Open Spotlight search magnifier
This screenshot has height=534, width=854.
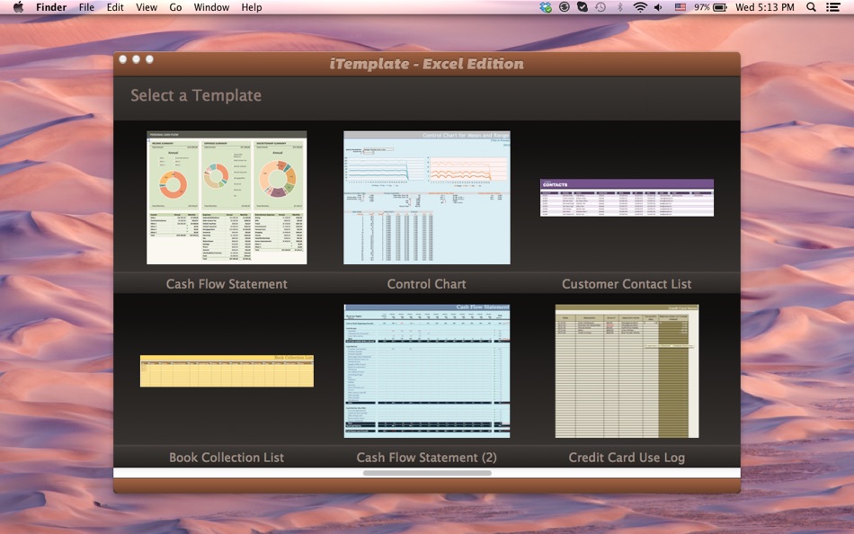[811, 7]
